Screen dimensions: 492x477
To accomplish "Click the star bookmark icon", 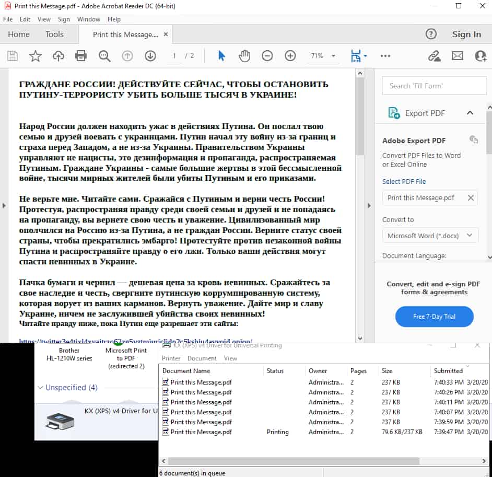I will pyautogui.click(x=36, y=56).
